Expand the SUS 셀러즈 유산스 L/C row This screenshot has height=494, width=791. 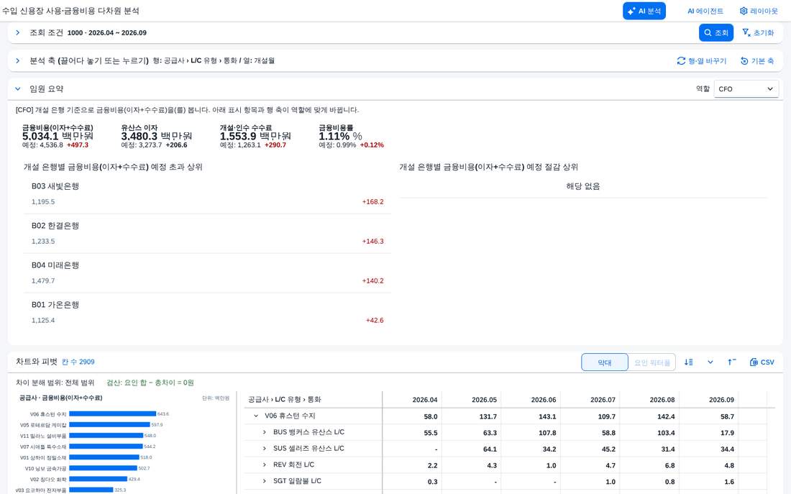coord(265,449)
